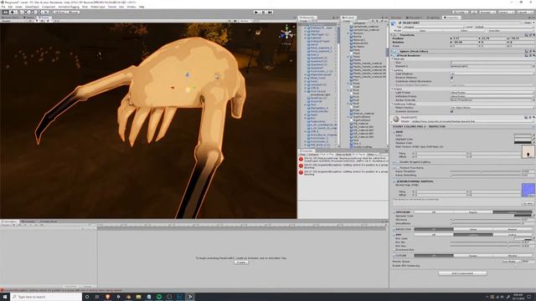
Task: Open the Windows Start menu
Action: (5, 297)
